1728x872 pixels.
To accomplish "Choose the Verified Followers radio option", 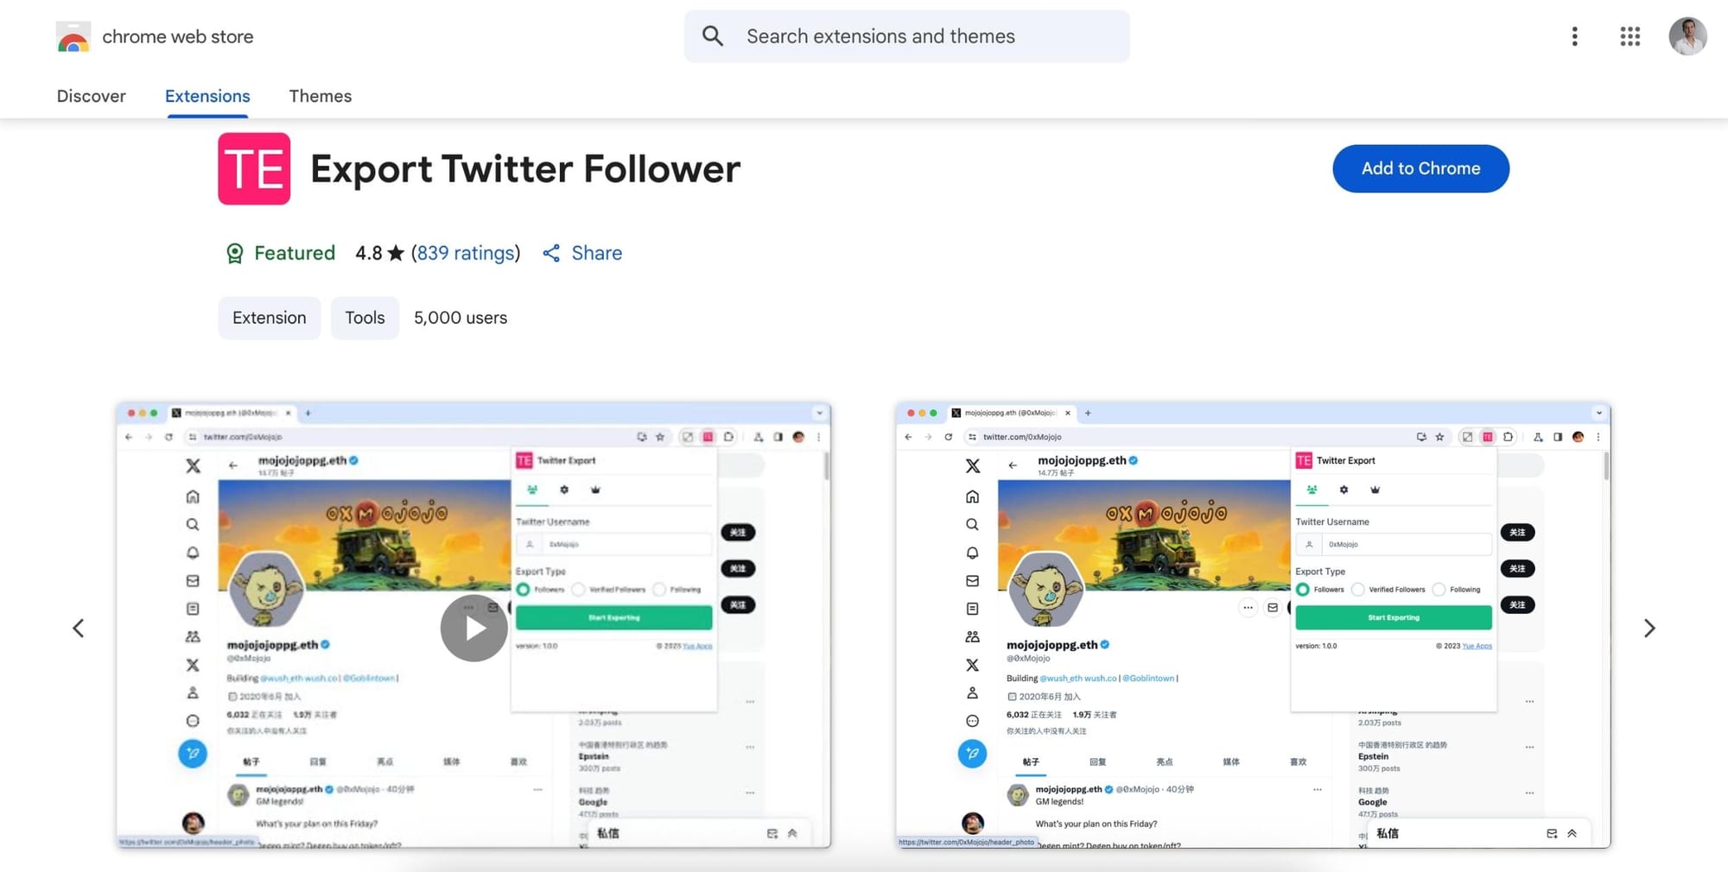I will tap(577, 589).
